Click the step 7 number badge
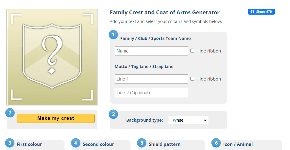This screenshot has height=150, width=290. pos(10,113)
